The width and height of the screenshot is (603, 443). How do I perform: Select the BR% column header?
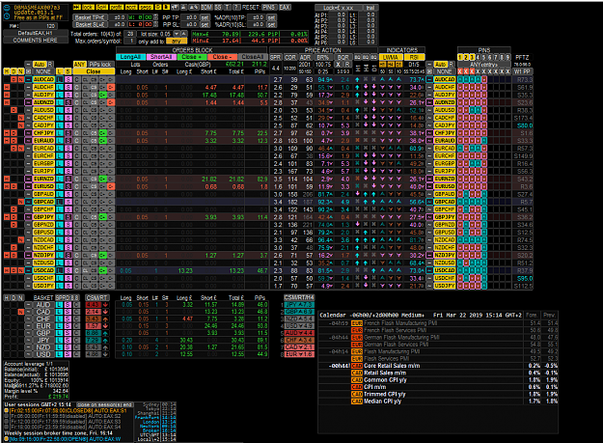point(323,57)
